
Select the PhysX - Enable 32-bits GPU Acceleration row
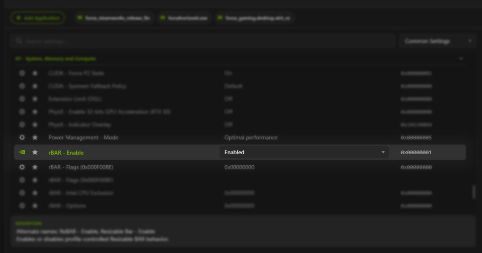240,112
